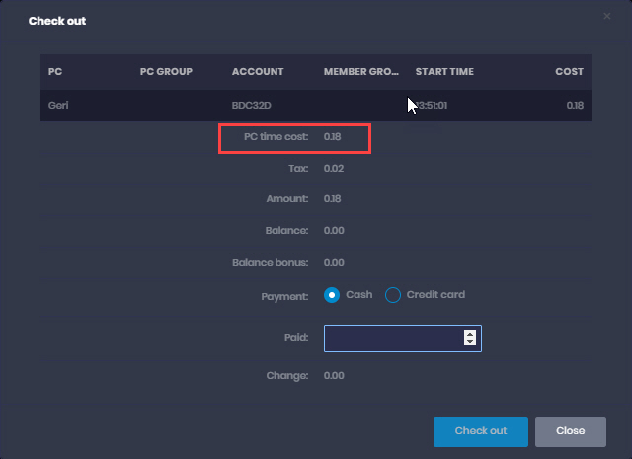632x459 pixels.
Task: Click the truncated MEMBER GRO... column header
Action: (x=359, y=72)
